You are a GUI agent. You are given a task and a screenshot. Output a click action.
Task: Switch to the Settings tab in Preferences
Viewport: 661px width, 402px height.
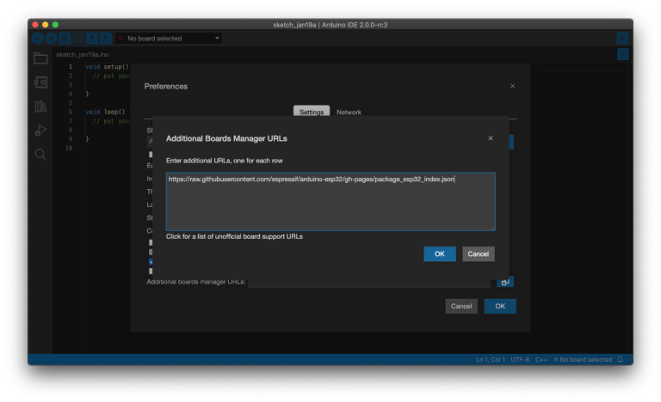(x=312, y=112)
